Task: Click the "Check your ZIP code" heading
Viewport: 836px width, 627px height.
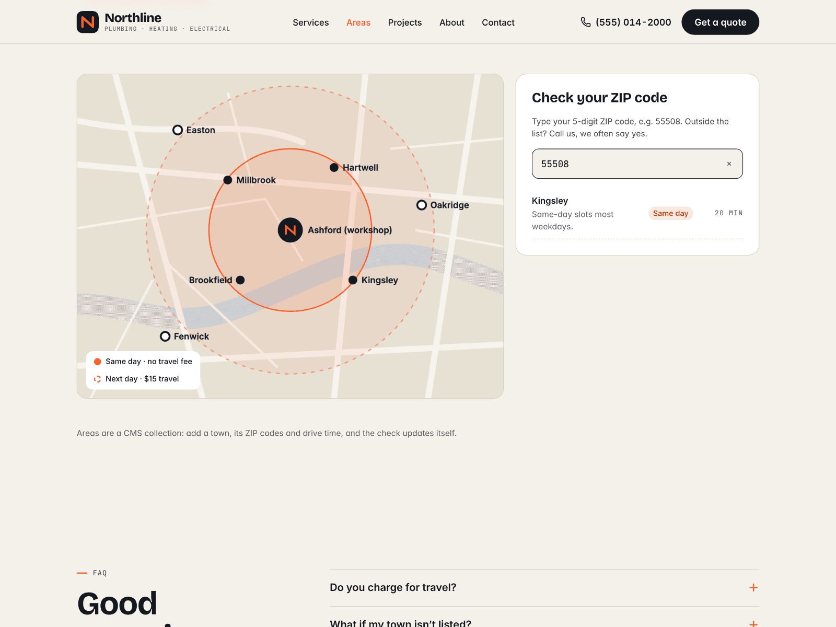Action: 599,98
